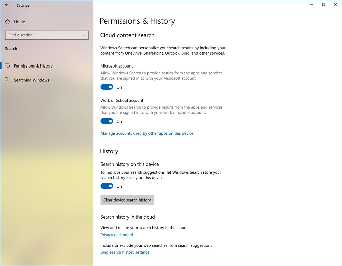Open the Privacy dashboard link

116,235
